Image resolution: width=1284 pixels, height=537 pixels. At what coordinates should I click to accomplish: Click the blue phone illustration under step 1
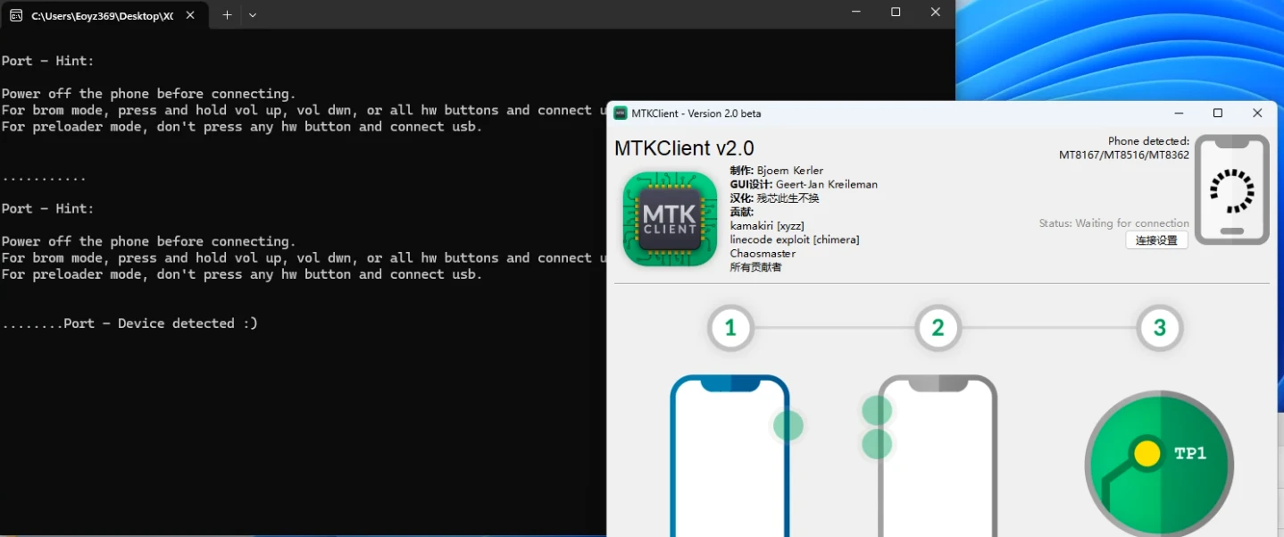[730, 456]
